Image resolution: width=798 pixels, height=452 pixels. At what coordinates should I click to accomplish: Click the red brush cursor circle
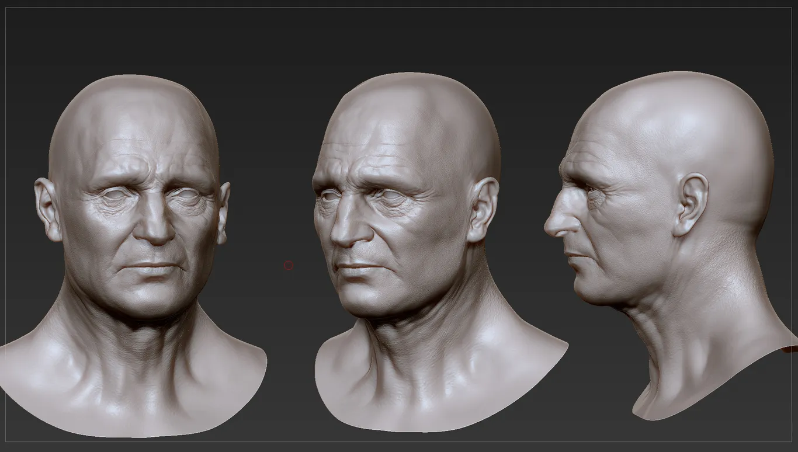[288, 266]
